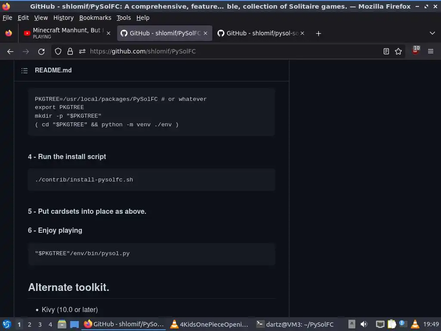Viewport: 441px width, 331px height.
Task: Open the File menu
Action: click(x=7, y=18)
